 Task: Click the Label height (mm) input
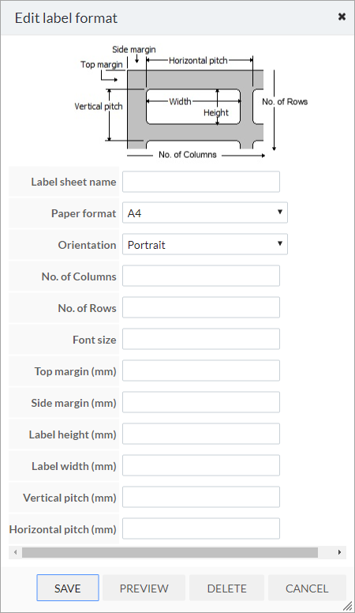[x=201, y=434]
